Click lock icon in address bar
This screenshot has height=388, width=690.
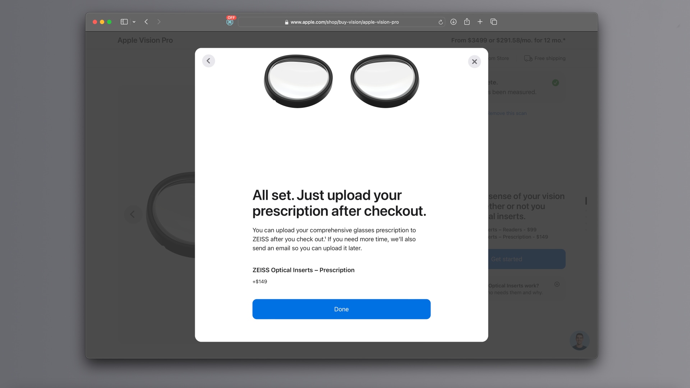pos(286,22)
